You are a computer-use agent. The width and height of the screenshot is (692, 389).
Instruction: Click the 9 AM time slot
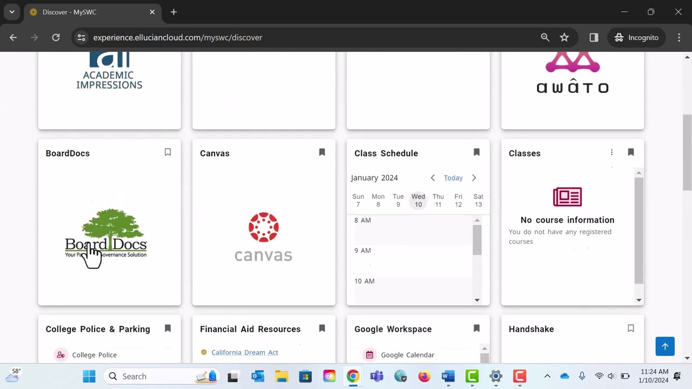click(413, 261)
